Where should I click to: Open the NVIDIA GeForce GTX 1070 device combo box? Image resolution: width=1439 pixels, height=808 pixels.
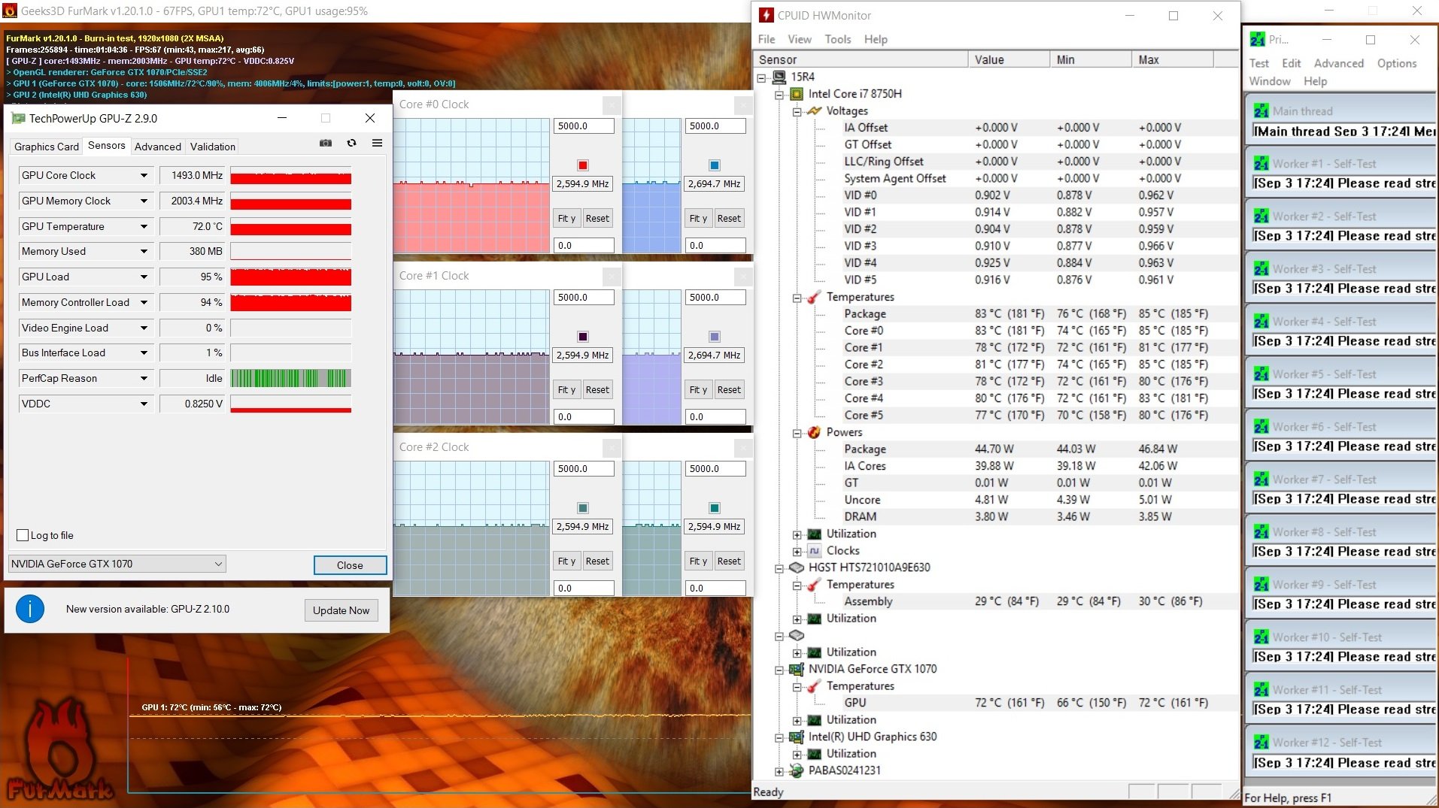(117, 564)
